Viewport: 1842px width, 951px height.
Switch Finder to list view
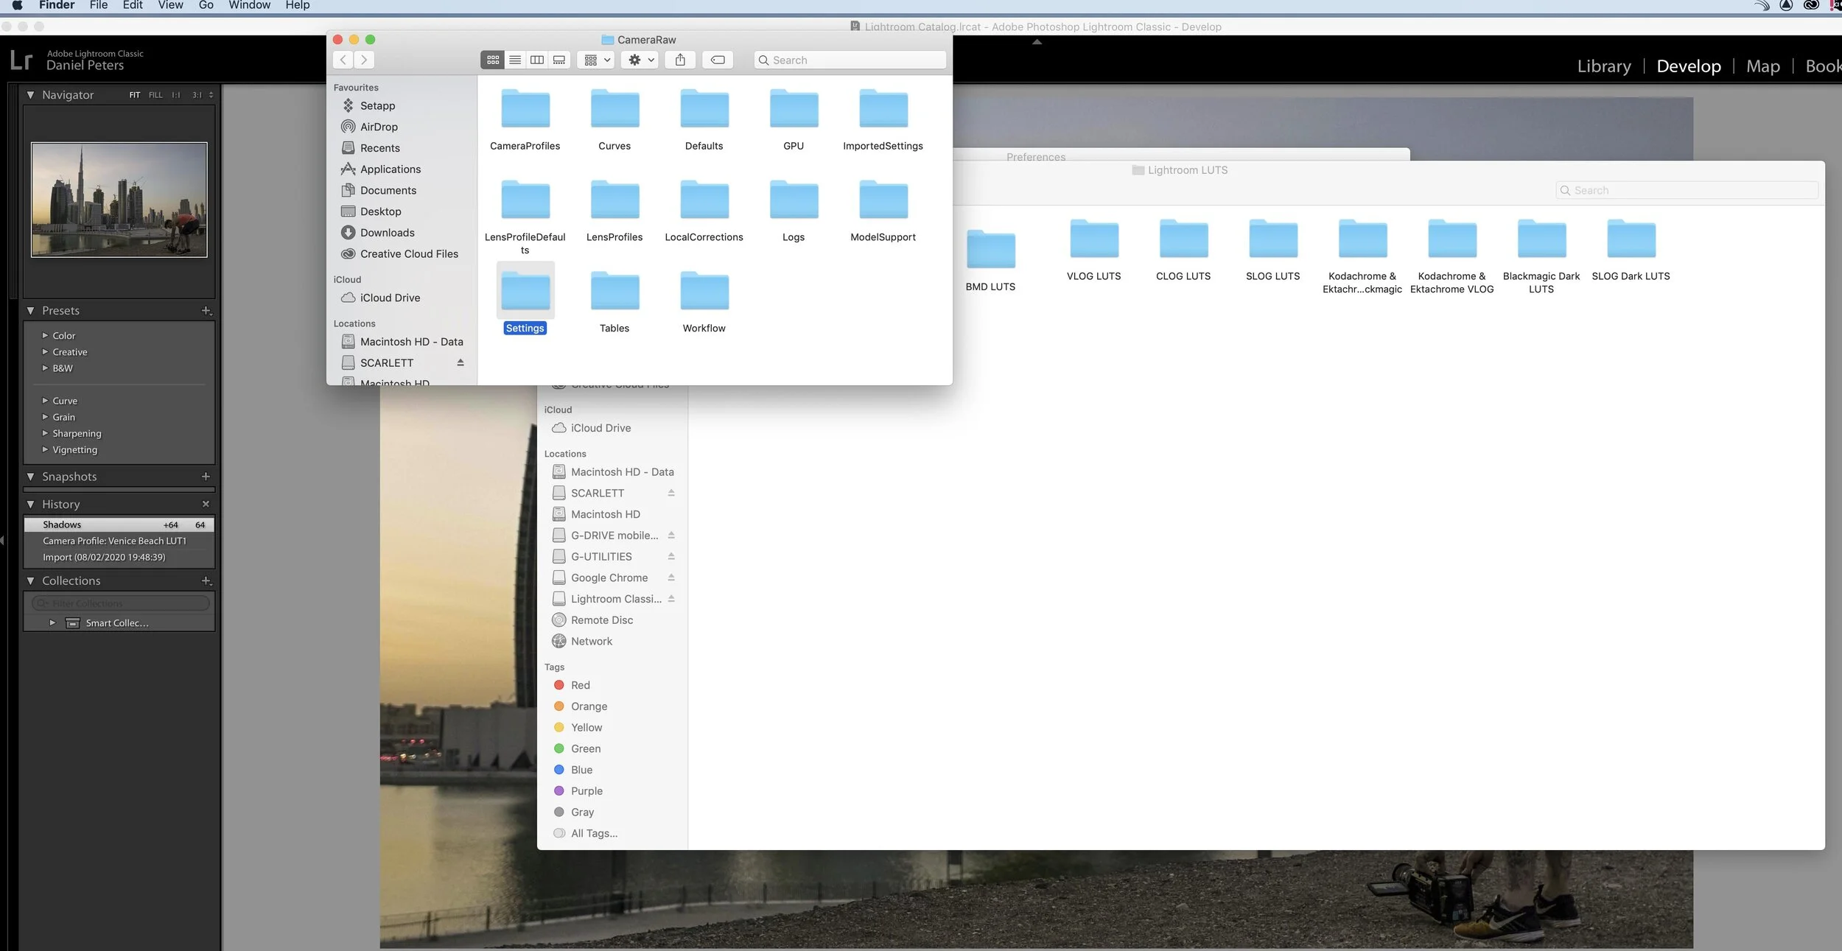(515, 60)
